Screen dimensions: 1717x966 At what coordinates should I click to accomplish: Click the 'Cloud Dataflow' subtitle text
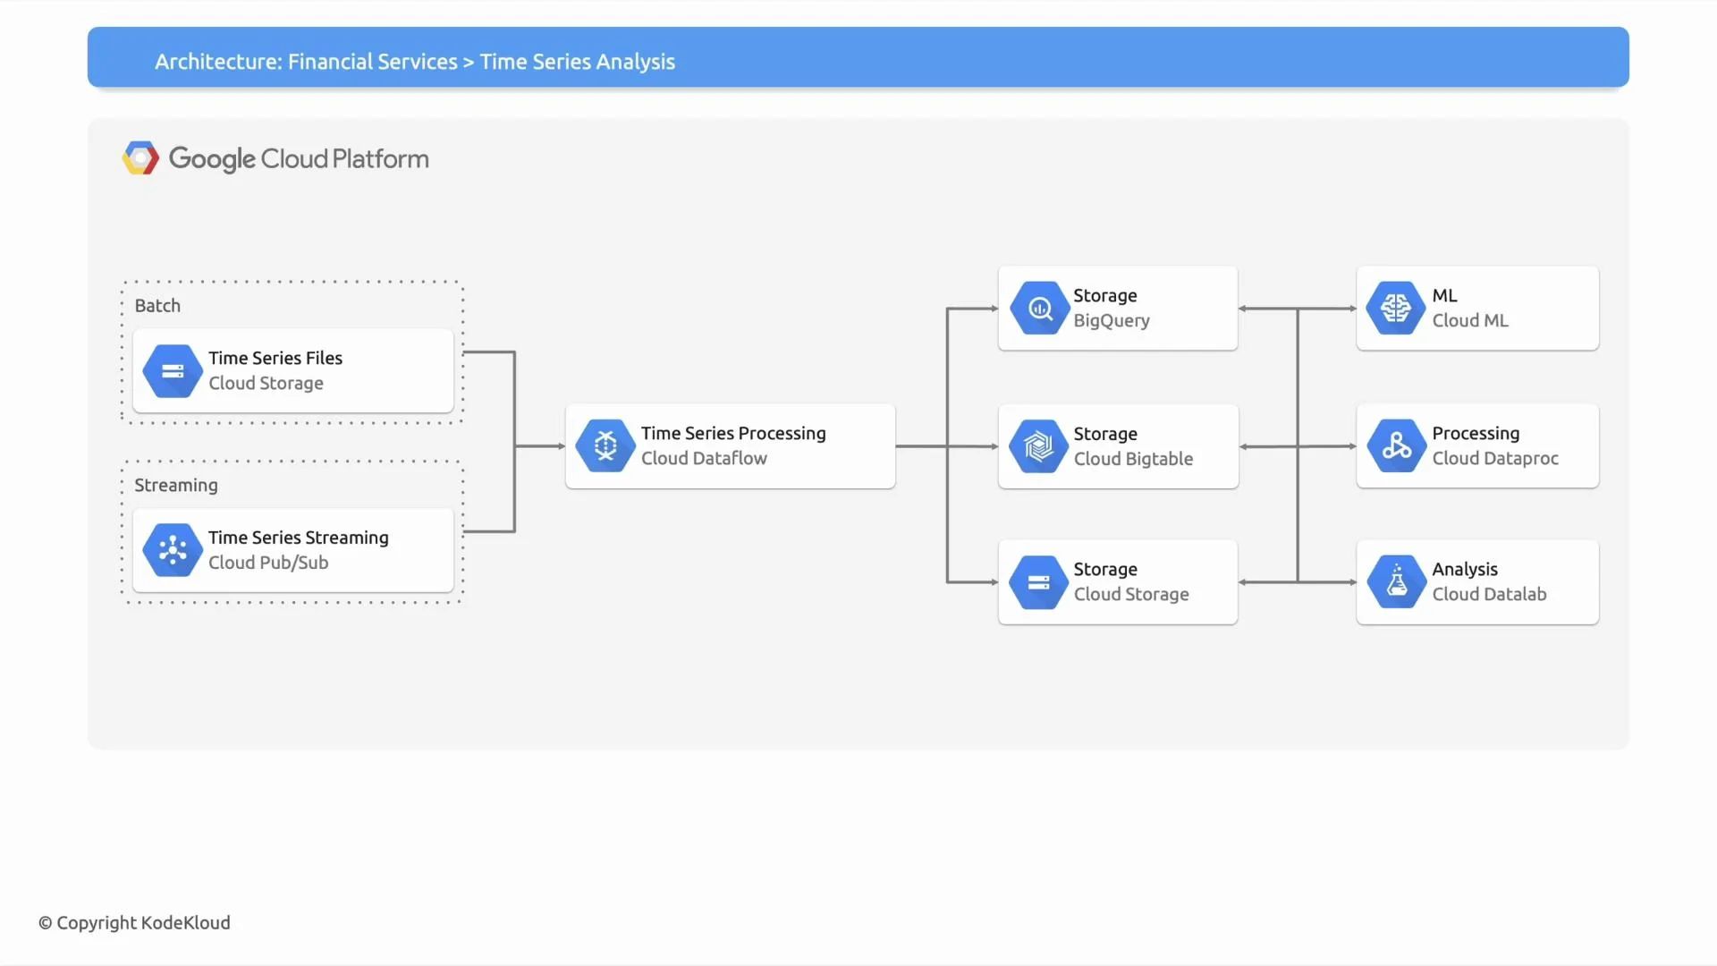pyautogui.click(x=704, y=458)
